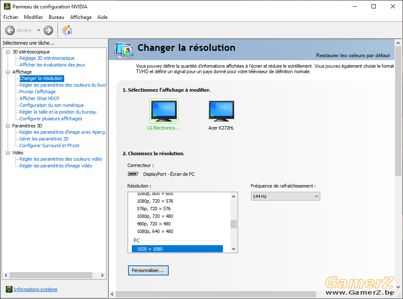Click Restaurer les valeurs par défaut
403x299 pixels.
coord(353,56)
